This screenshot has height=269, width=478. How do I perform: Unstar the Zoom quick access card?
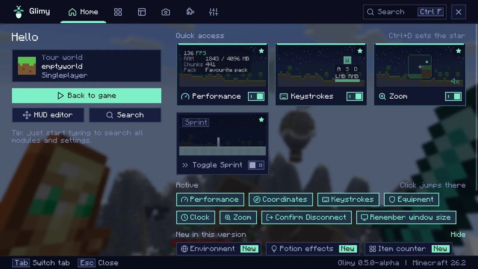459,51
